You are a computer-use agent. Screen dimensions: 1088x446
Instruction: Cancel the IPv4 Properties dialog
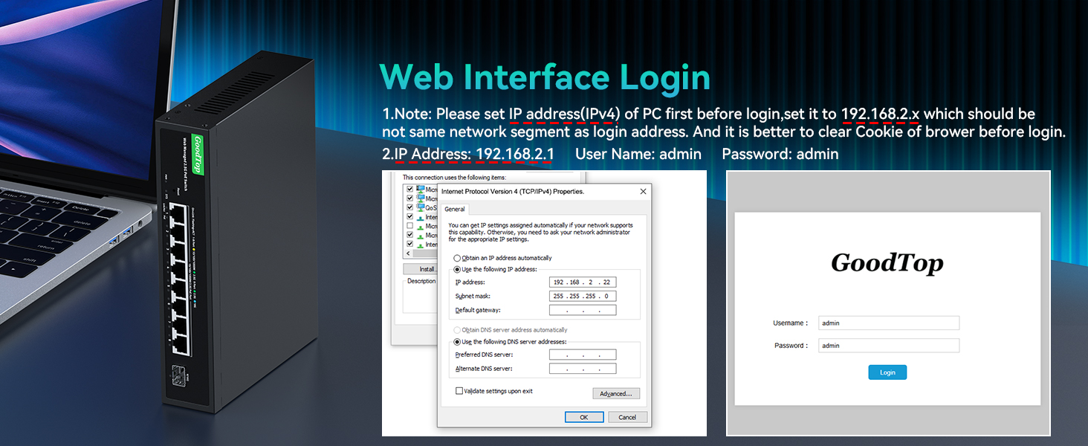628,417
